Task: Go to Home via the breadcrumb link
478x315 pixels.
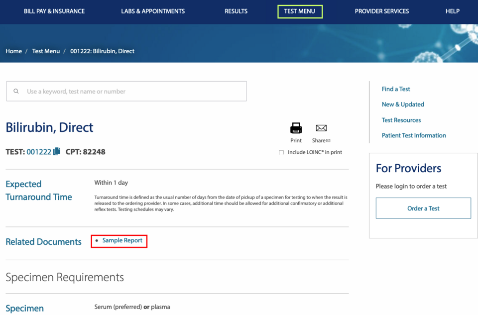Action: tap(13, 51)
